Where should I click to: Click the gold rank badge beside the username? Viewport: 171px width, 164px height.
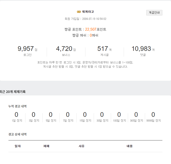pos(79,12)
